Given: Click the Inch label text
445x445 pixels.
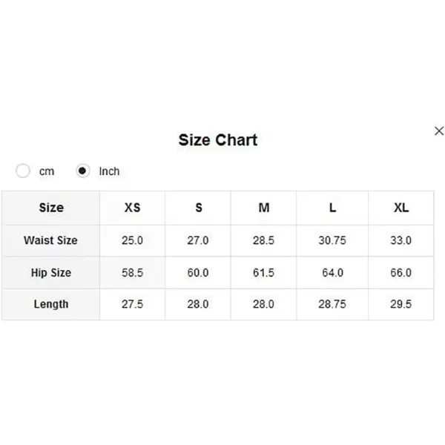Looking at the screenshot, I should (109, 171).
